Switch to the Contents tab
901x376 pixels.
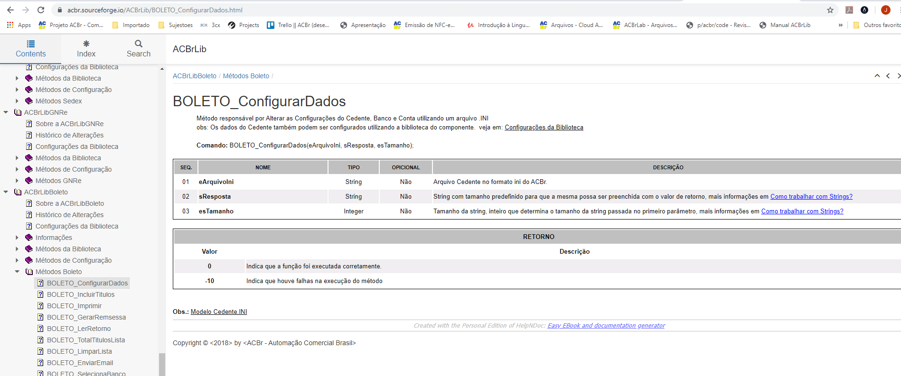[31, 49]
